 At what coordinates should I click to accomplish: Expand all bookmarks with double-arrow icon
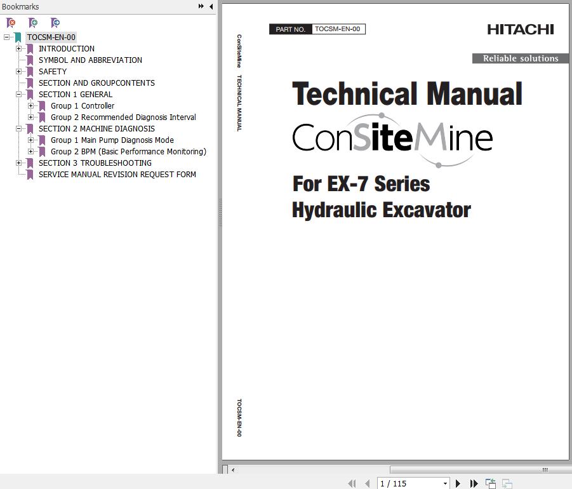tap(201, 6)
